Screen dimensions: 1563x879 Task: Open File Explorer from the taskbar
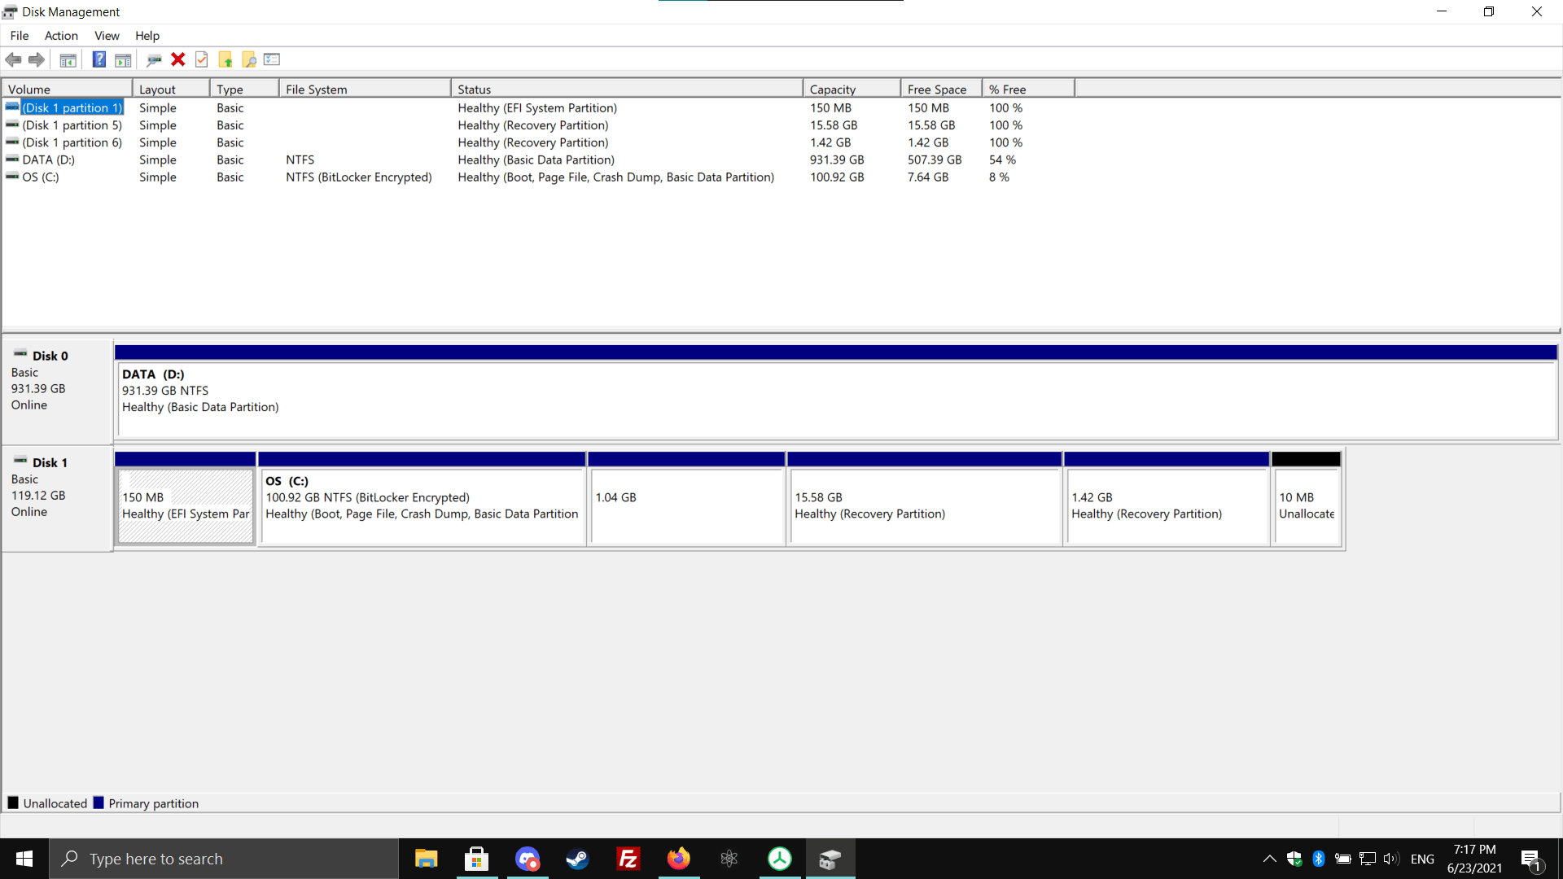[426, 859]
